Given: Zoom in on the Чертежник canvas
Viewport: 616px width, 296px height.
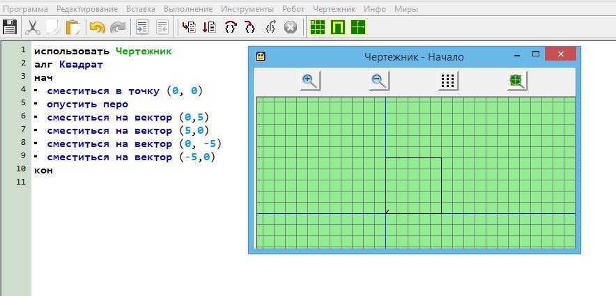Looking at the screenshot, I should [x=310, y=81].
